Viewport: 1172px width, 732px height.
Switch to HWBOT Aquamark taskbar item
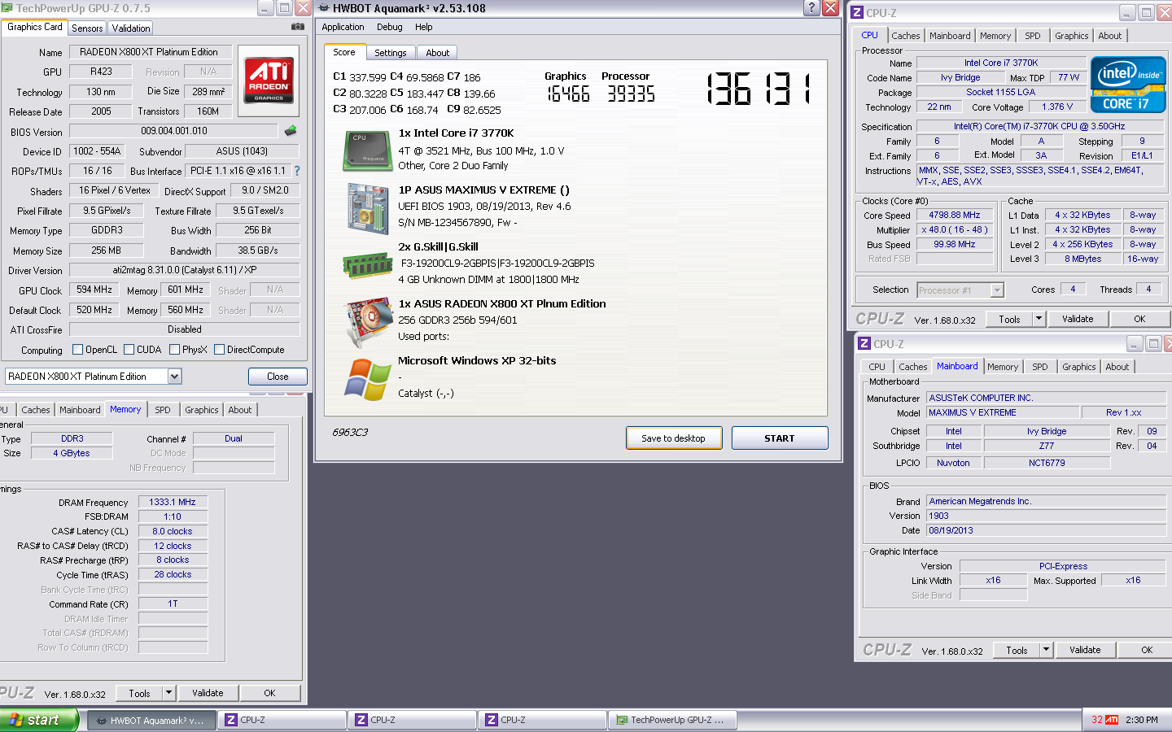151,720
